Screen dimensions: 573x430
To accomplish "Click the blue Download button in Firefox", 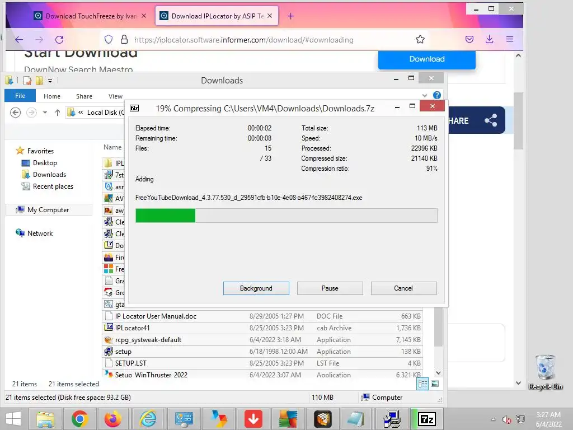I will pos(426,59).
